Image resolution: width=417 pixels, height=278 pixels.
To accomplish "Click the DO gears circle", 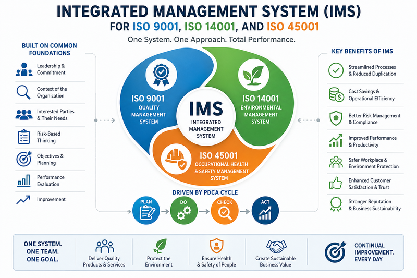I will pyautogui.click(x=184, y=211).
